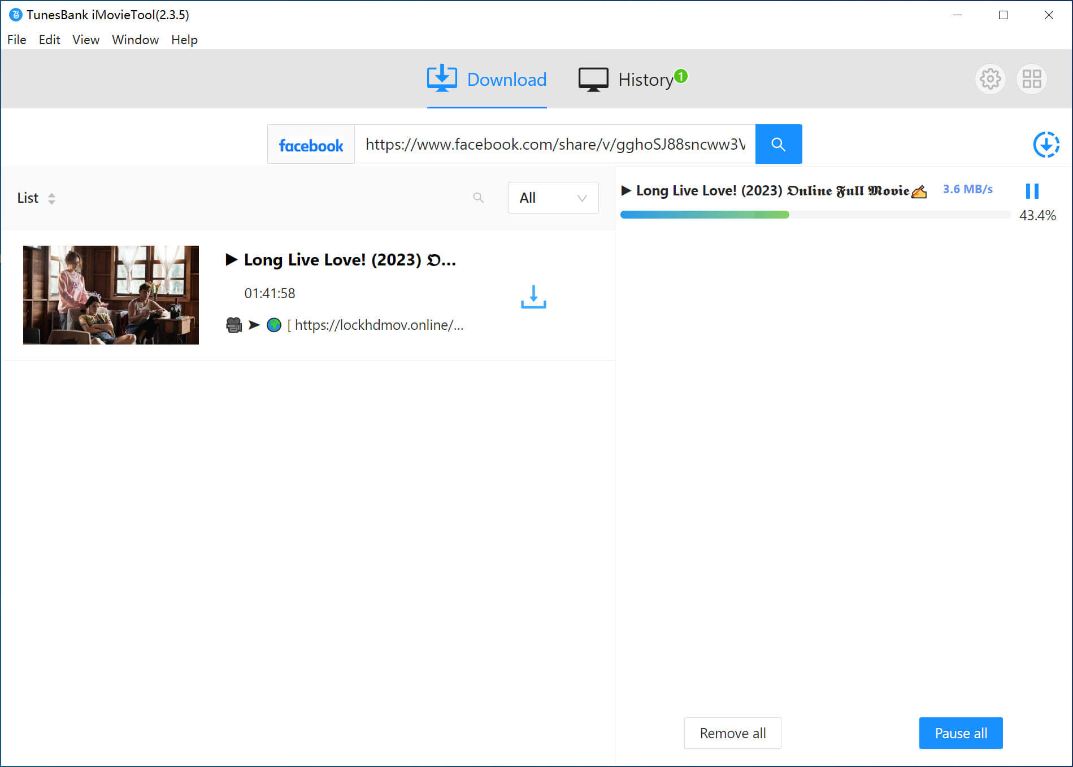This screenshot has width=1073, height=767.
Task: Click the blue search magnifier button
Action: coord(778,144)
